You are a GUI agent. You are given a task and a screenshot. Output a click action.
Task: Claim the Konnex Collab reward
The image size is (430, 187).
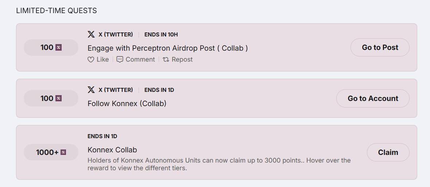[x=388, y=152]
